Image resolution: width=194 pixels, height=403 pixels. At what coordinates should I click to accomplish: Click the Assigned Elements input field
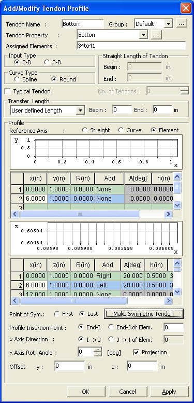pyautogui.click(x=131, y=46)
